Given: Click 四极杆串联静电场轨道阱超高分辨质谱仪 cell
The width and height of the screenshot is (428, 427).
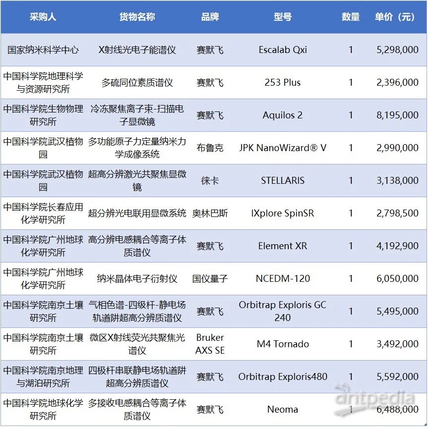Looking at the screenshot, I should click(x=137, y=377).
